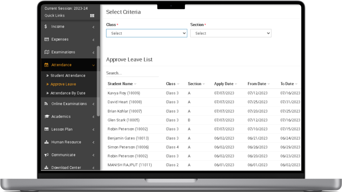Click the Communicate megaphone icon

[x=46, y=155]
